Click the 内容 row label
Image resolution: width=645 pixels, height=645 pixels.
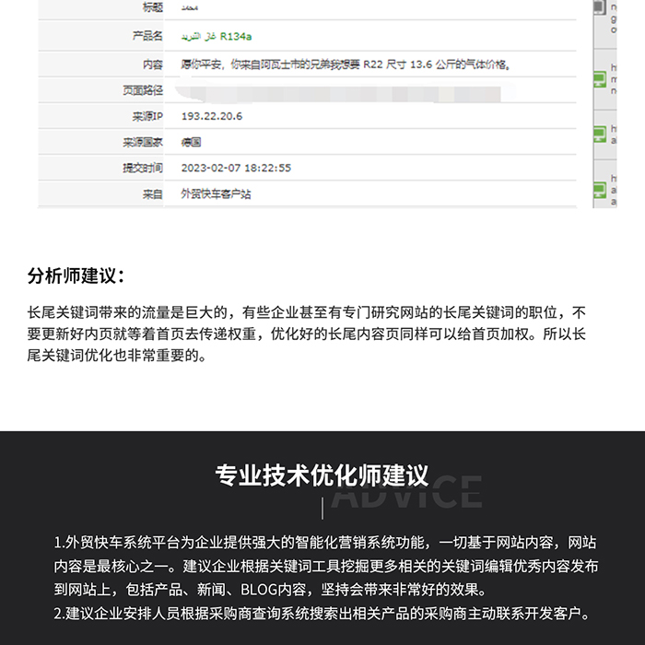click(152, 64)
